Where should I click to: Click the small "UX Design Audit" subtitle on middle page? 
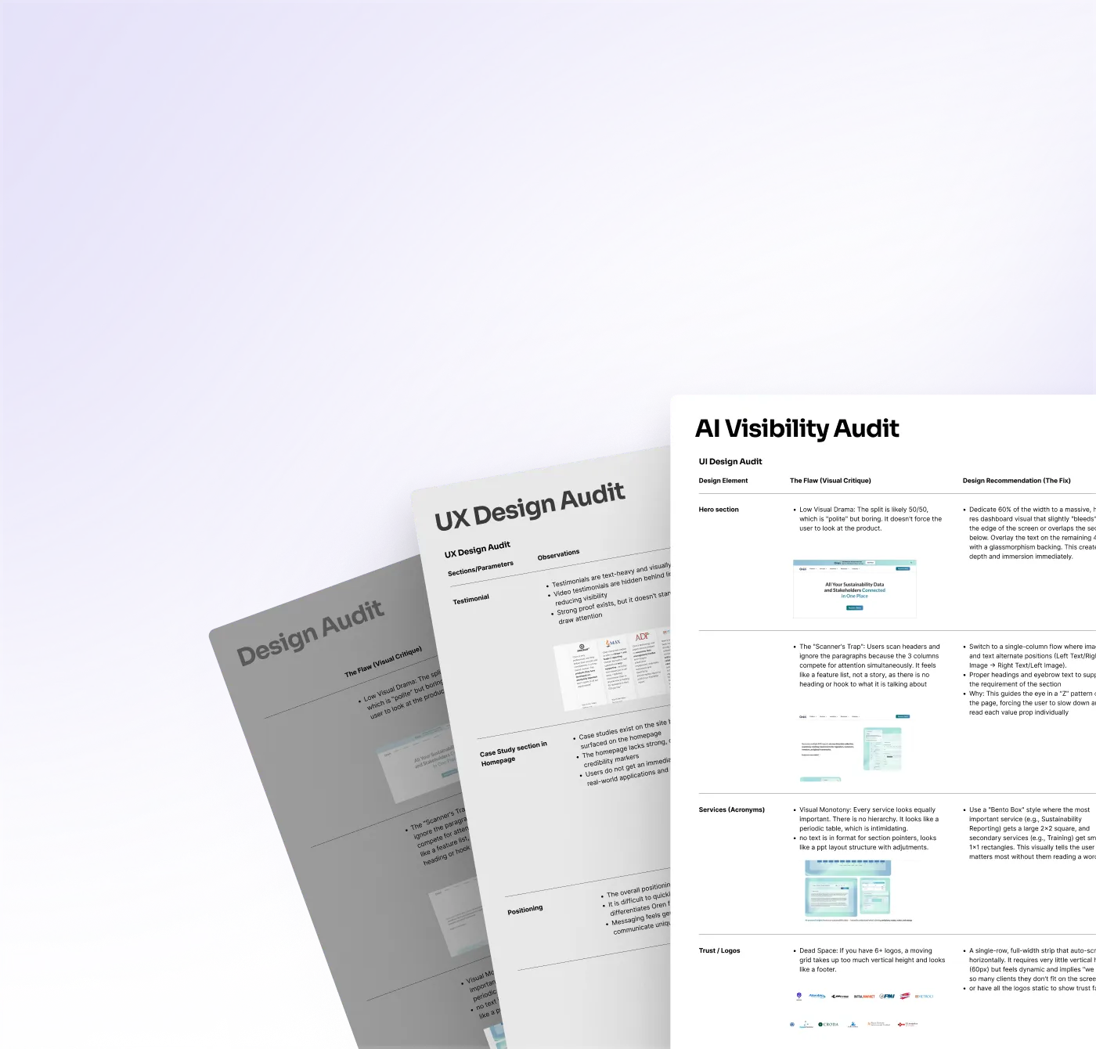[478, 550]
